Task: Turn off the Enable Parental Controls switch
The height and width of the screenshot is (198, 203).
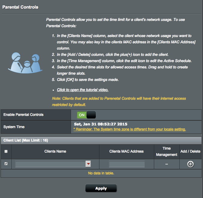Action: pos(86,115)
